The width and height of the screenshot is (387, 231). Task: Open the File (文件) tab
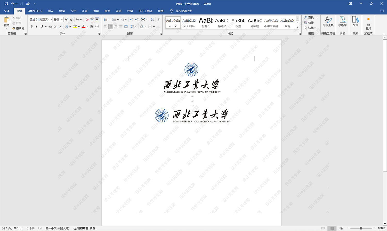point(7,11)
